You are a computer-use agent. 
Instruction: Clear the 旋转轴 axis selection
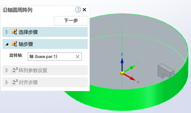click(78, 57)
